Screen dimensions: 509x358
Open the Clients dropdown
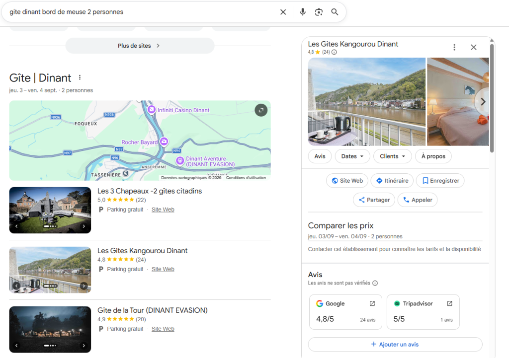[393, 156]
